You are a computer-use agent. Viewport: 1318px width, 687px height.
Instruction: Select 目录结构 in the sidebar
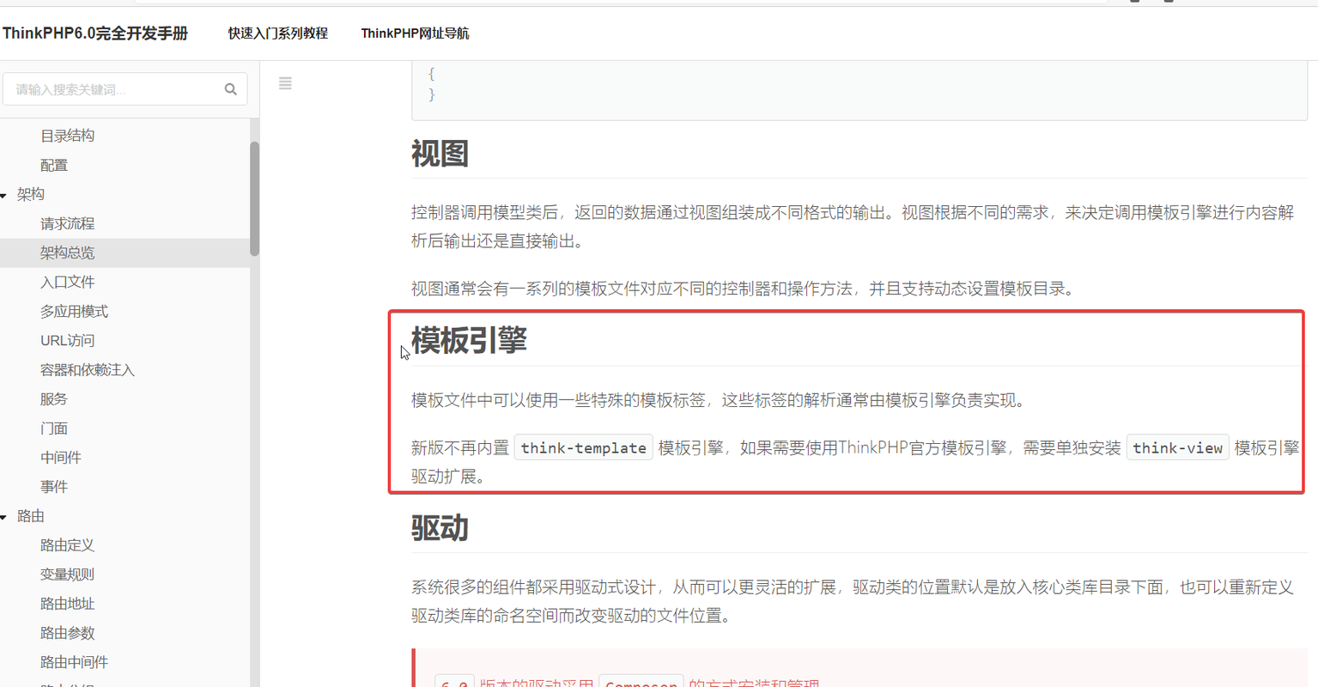coord(68,135)
